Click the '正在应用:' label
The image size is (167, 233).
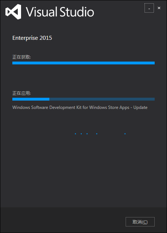click(x=22, y=93)
